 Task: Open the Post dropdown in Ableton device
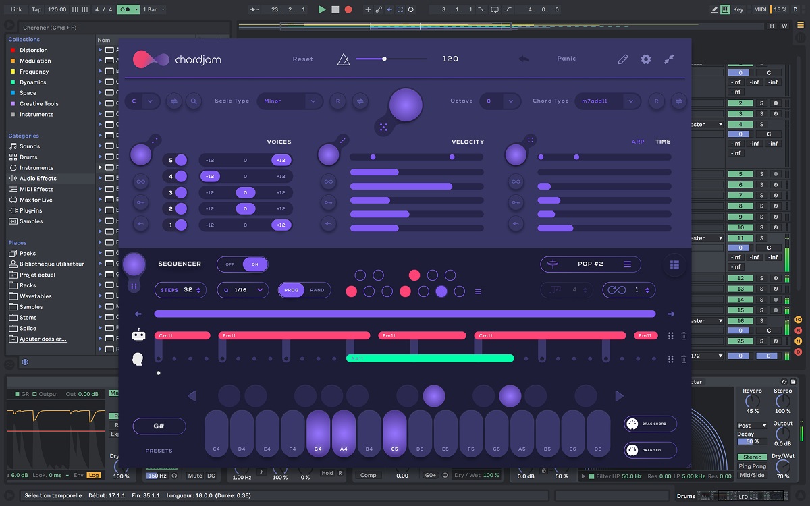752,426
